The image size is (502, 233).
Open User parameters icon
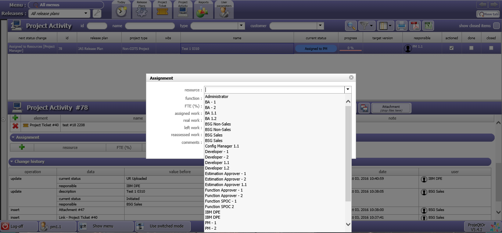(224, 11)
